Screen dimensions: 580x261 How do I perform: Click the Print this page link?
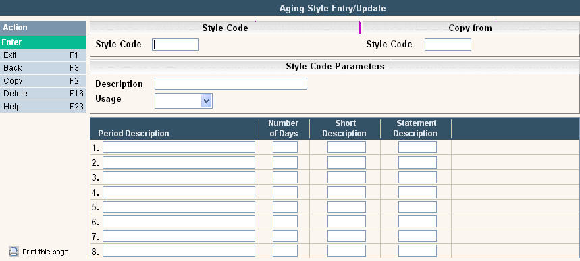point(45,252)
